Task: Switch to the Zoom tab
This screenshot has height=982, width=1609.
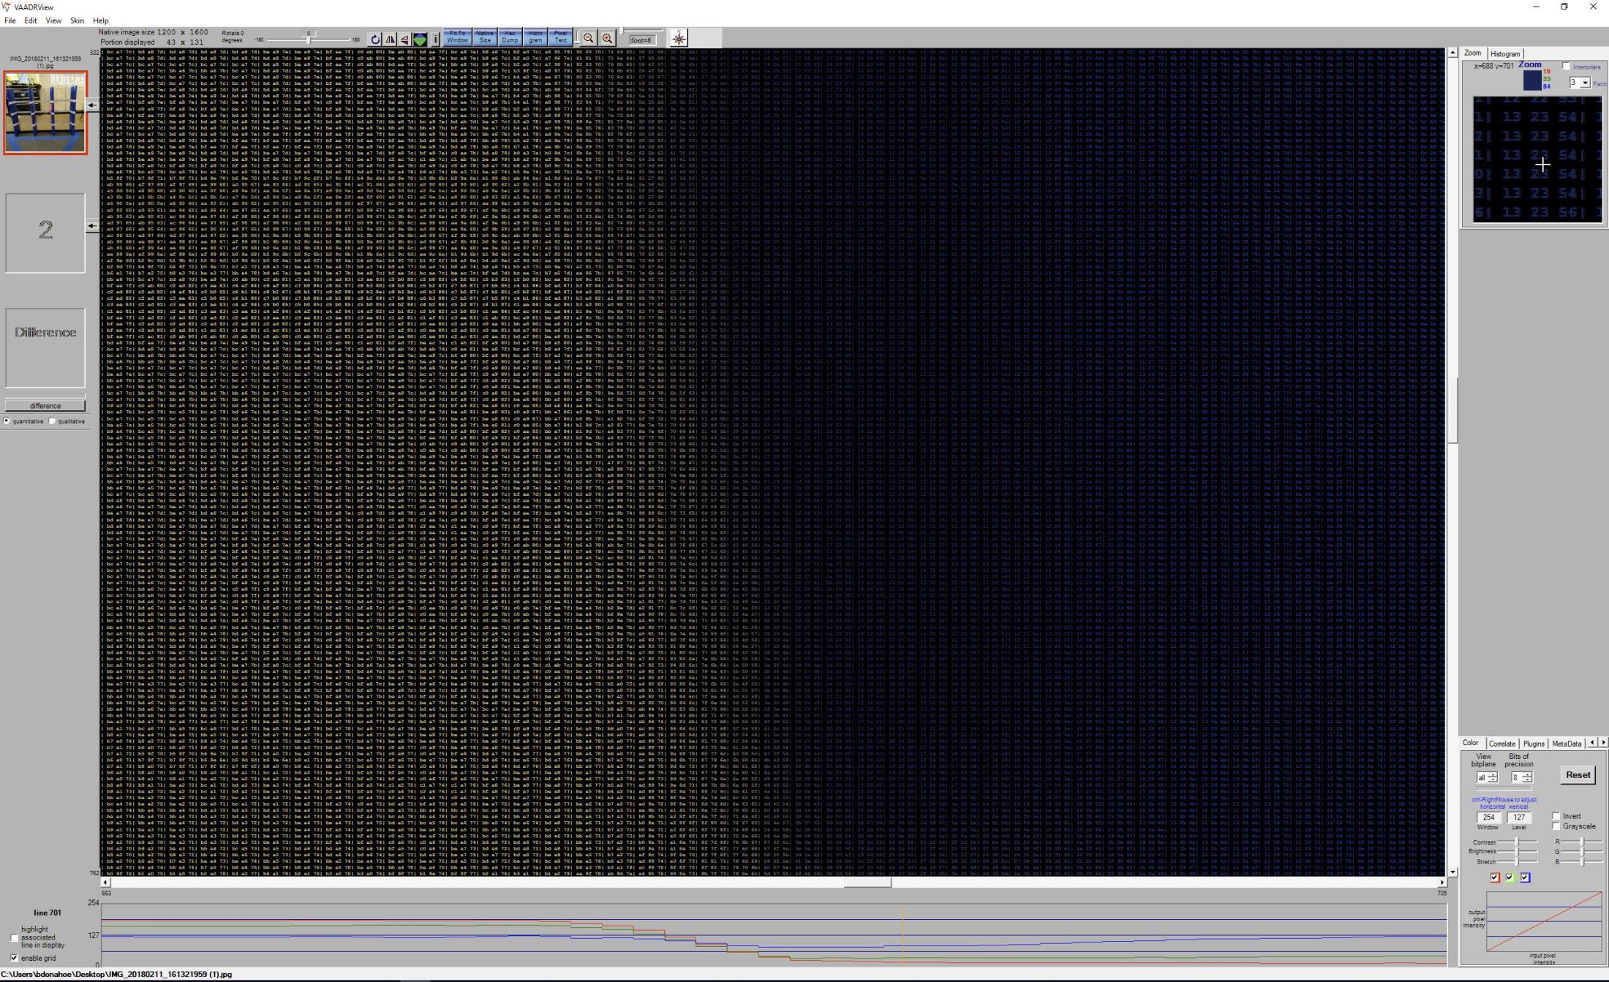Action: (x=1472, y=53)
